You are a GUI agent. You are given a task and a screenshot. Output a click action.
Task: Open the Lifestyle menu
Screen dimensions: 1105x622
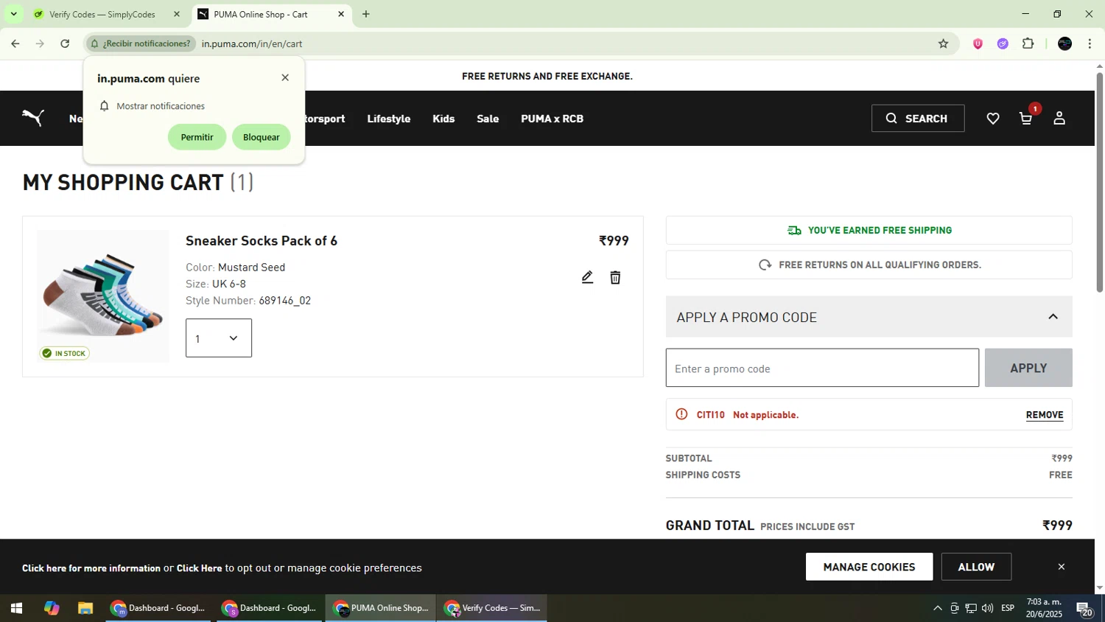[x=389, y=119]
